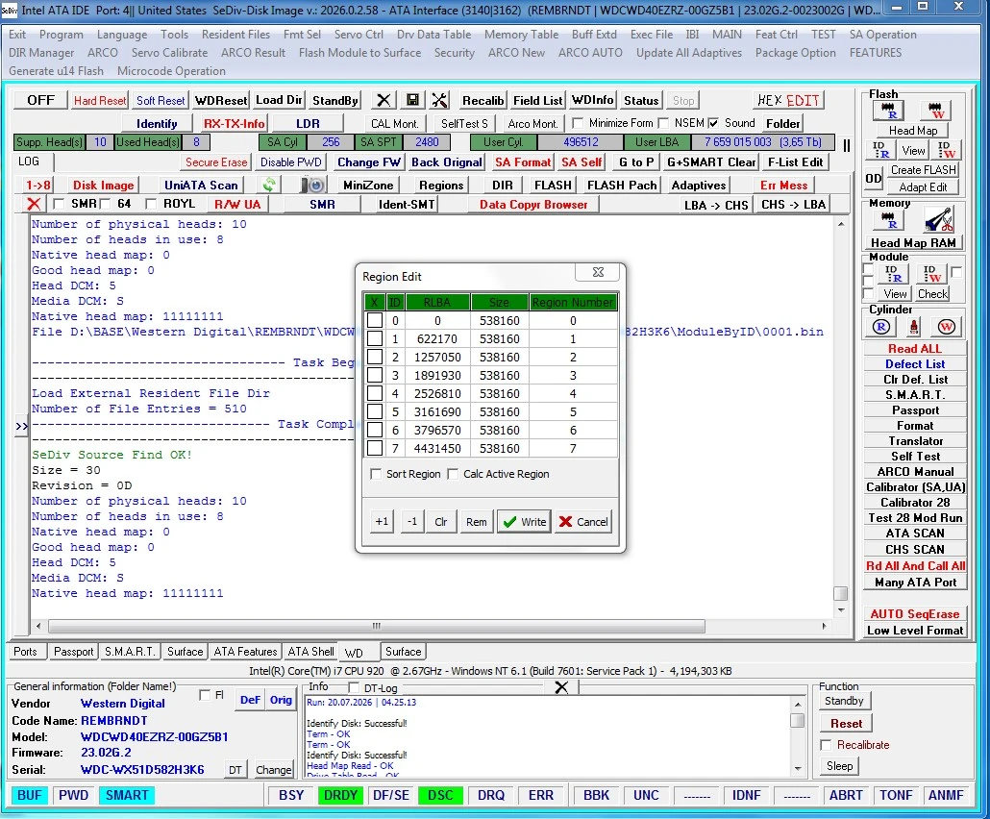Click the log horizontal scrollbar thumb
Viewport: 990px width, 819px height.
point(377,626)
